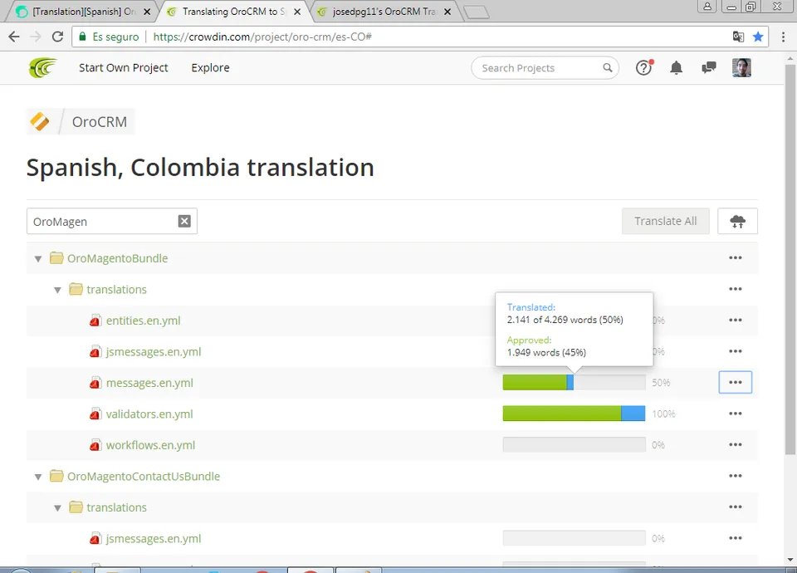Open options menu for OroMagentoBundle folder
Image resolution: width=797 pixels, height=573 pixels.
[736, 257]
